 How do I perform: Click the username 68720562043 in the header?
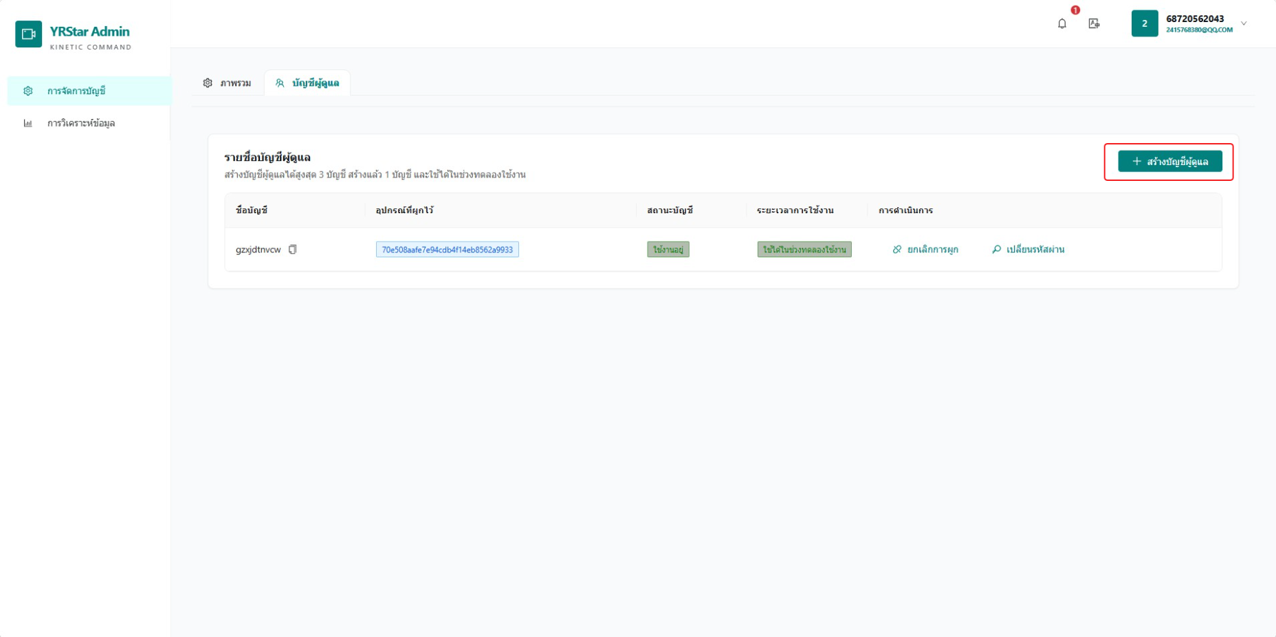pos(1195,19)
